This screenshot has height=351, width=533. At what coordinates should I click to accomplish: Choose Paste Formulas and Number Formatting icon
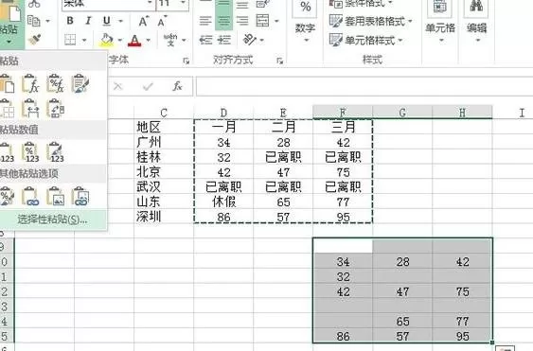click(x=56, y=83)
